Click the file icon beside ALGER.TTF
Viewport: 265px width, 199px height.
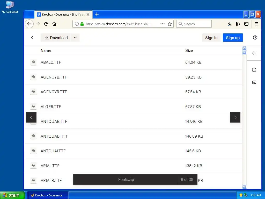coord(33,106)
